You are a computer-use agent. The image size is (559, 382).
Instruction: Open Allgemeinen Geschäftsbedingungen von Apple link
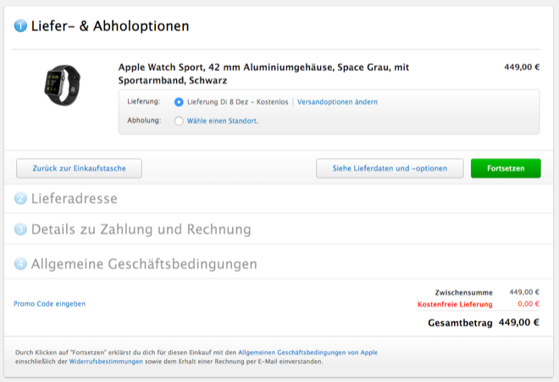[x=307, y=352]
